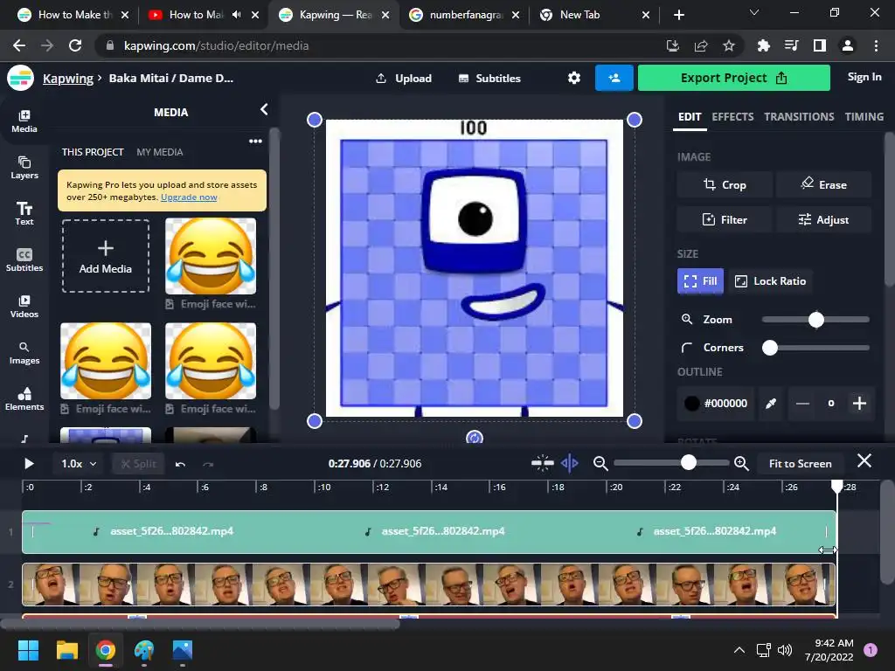Click Fit to Screen

click(x=800, y=464)
